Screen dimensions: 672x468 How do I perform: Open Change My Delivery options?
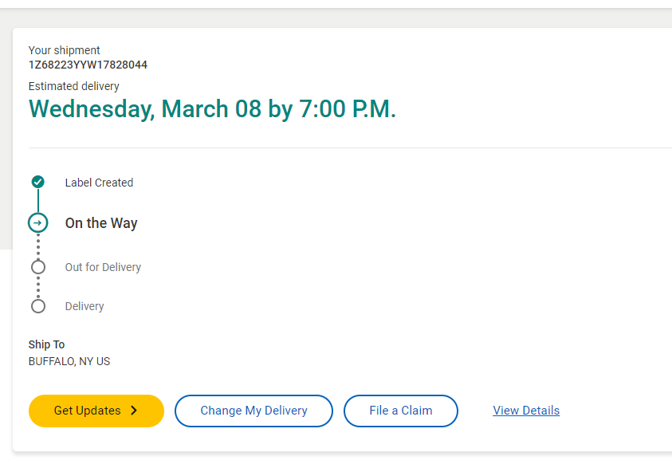click(x=253, y=411)
